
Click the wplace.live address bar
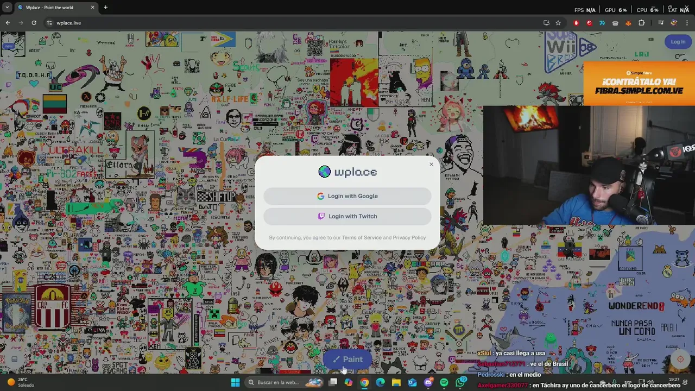coord(293,23)
